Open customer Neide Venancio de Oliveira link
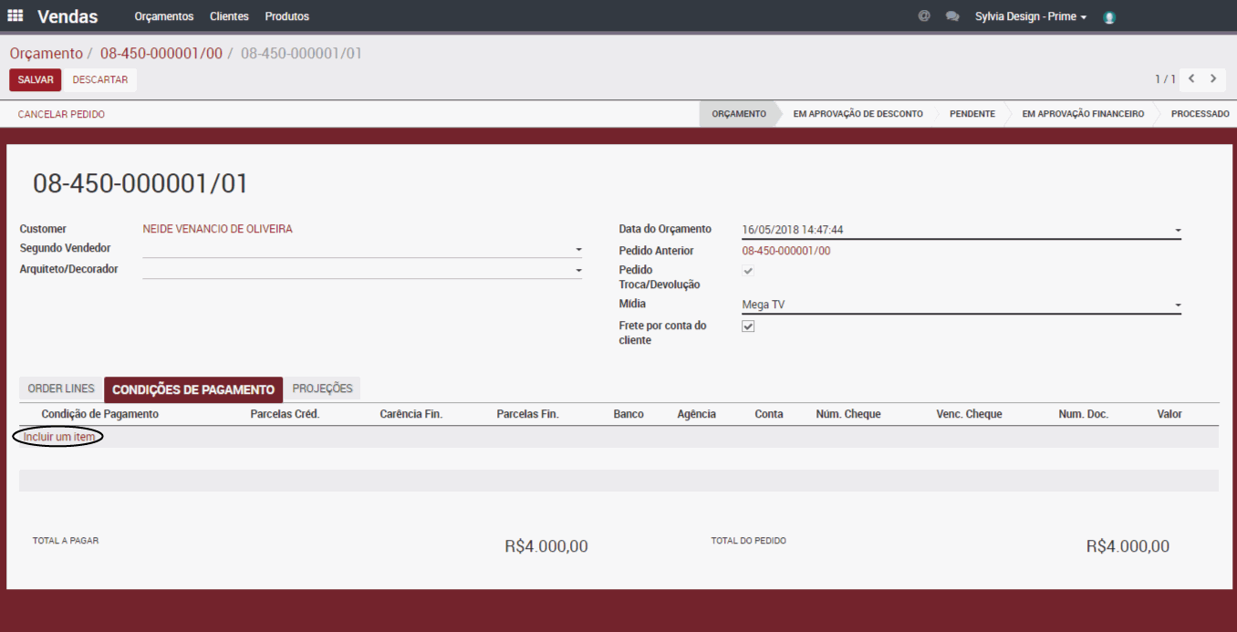The height and width of the screenshot is (632, 1237). tap(218, 229)
